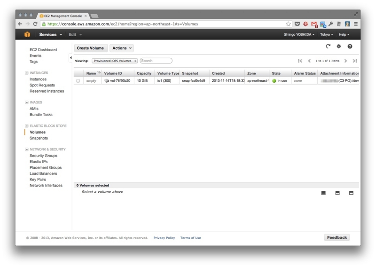Open the Gmail checker extension icon
Image resolution: width=376 pixels, height=267 pixels.
pyautogui.click(x=314, y=24)
